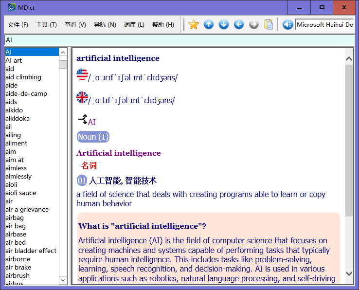Click the red 名词 part-of-speech label
359x290 pixels.
89,165
